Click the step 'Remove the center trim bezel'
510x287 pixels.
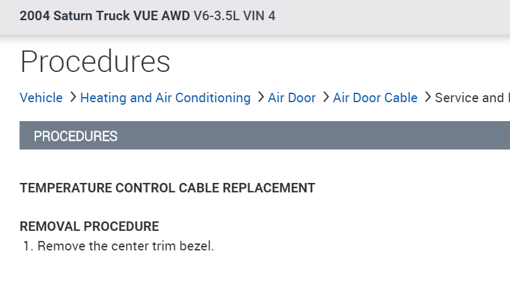[x=125, y=246]
